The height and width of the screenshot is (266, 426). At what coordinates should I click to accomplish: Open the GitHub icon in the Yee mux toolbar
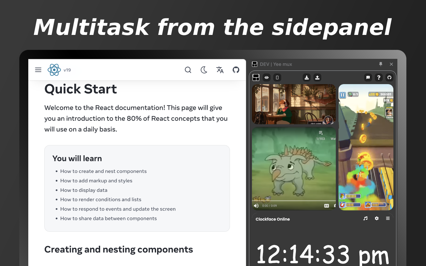(x=389, y=77)
